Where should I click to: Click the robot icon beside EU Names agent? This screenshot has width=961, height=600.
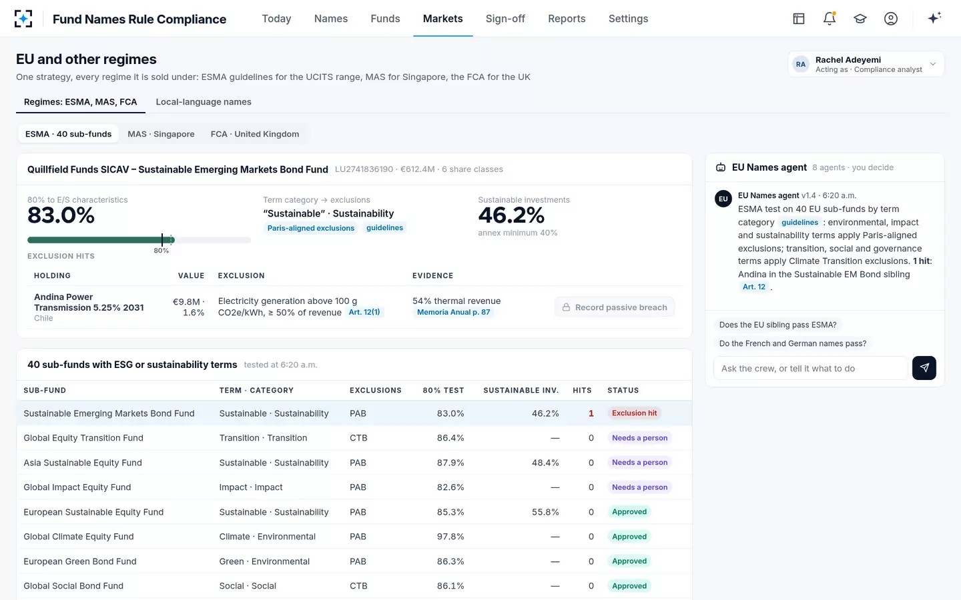(x=721, y=167)
